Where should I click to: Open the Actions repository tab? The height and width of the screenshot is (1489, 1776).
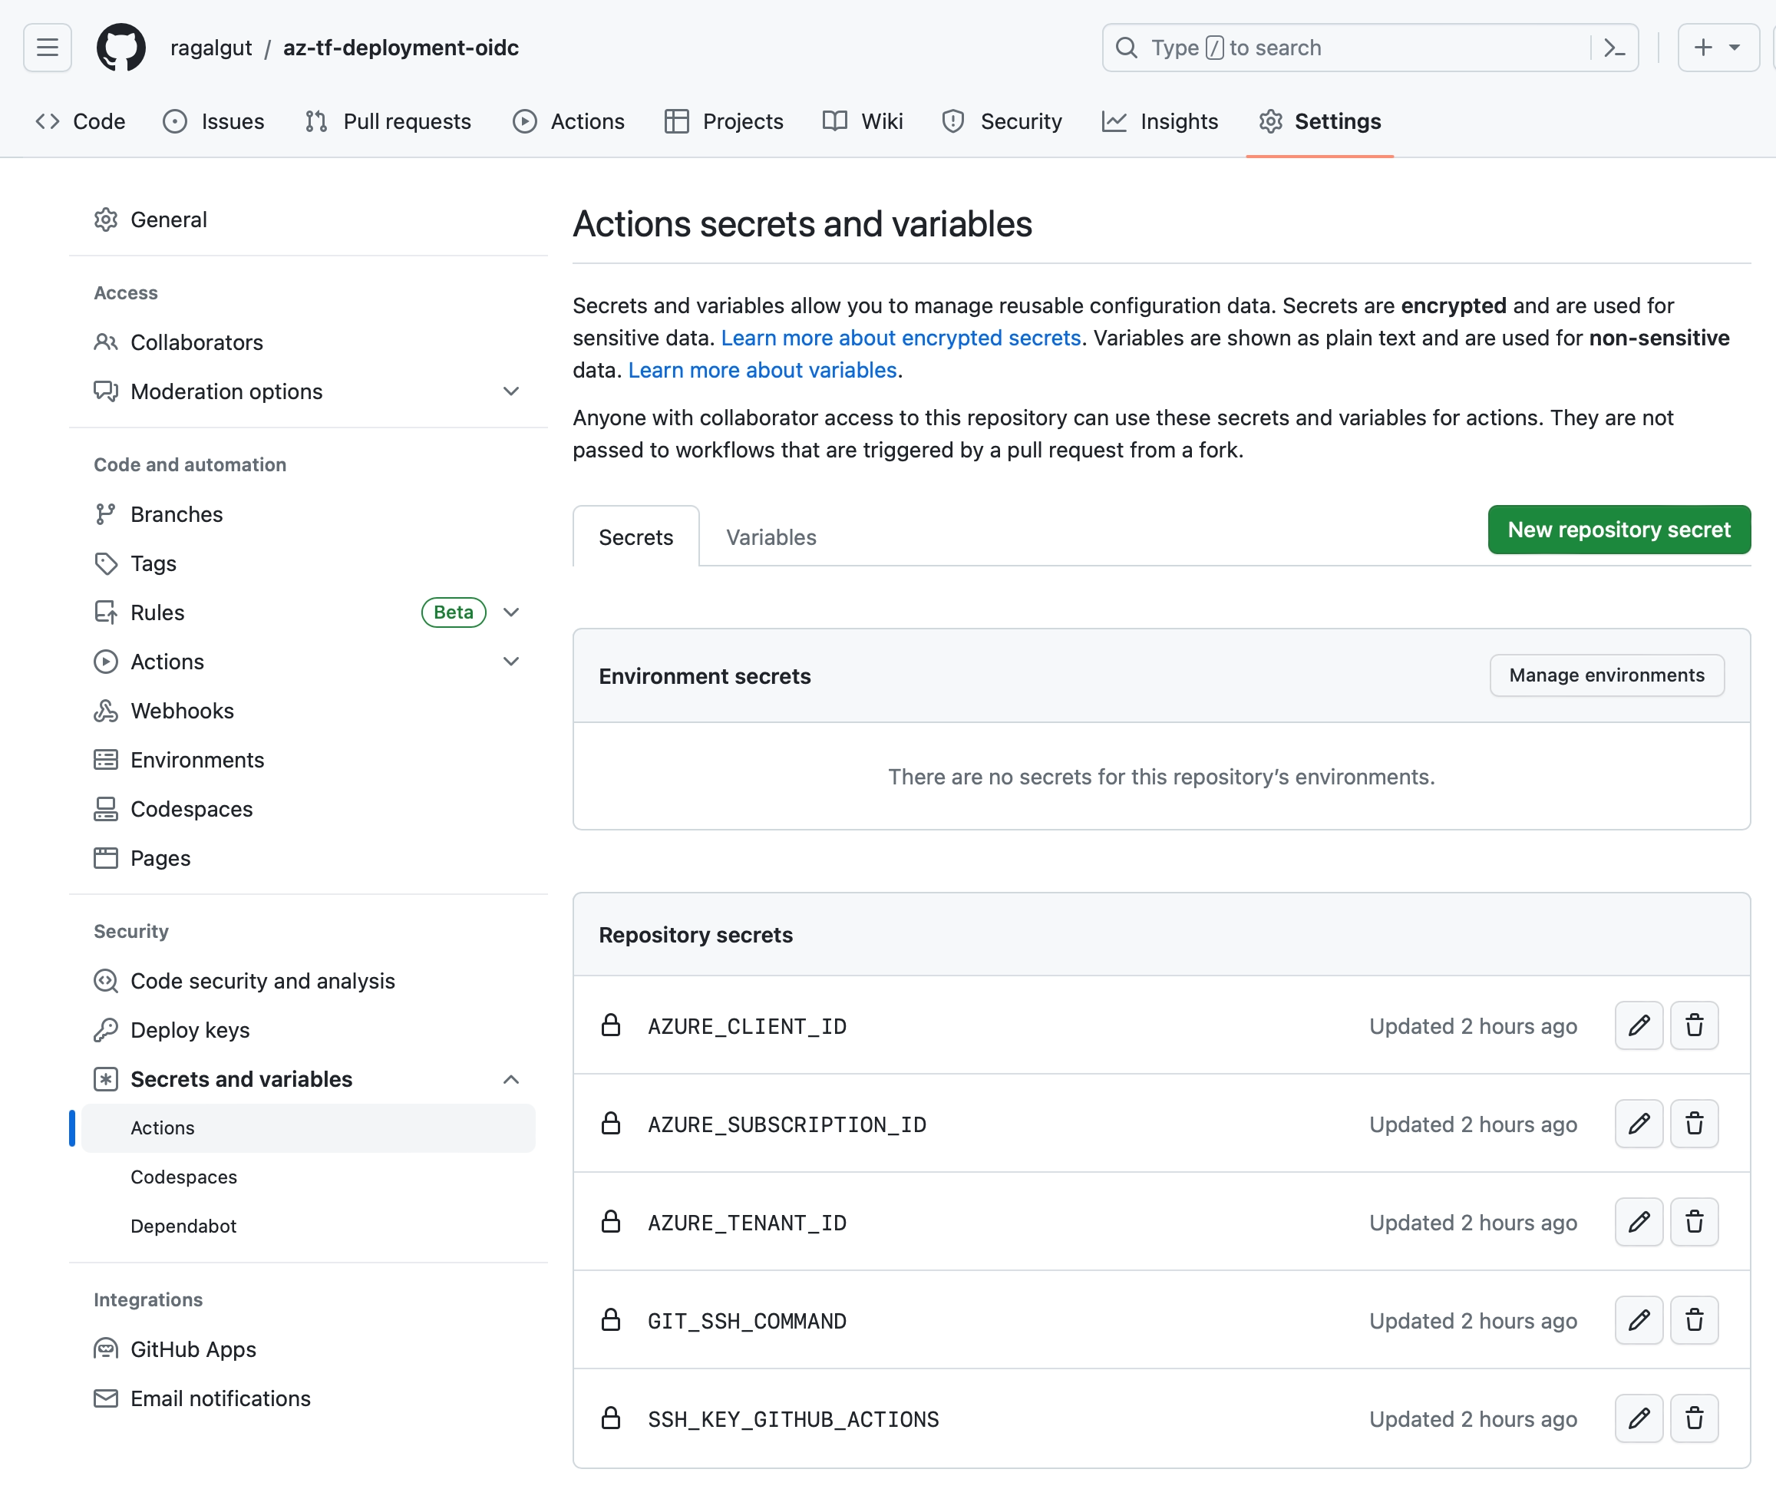point(568,121)
